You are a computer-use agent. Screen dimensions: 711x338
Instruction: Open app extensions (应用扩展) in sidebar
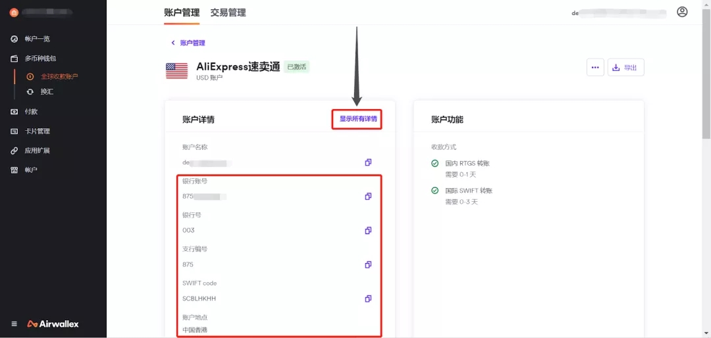(x=37, y=151)
